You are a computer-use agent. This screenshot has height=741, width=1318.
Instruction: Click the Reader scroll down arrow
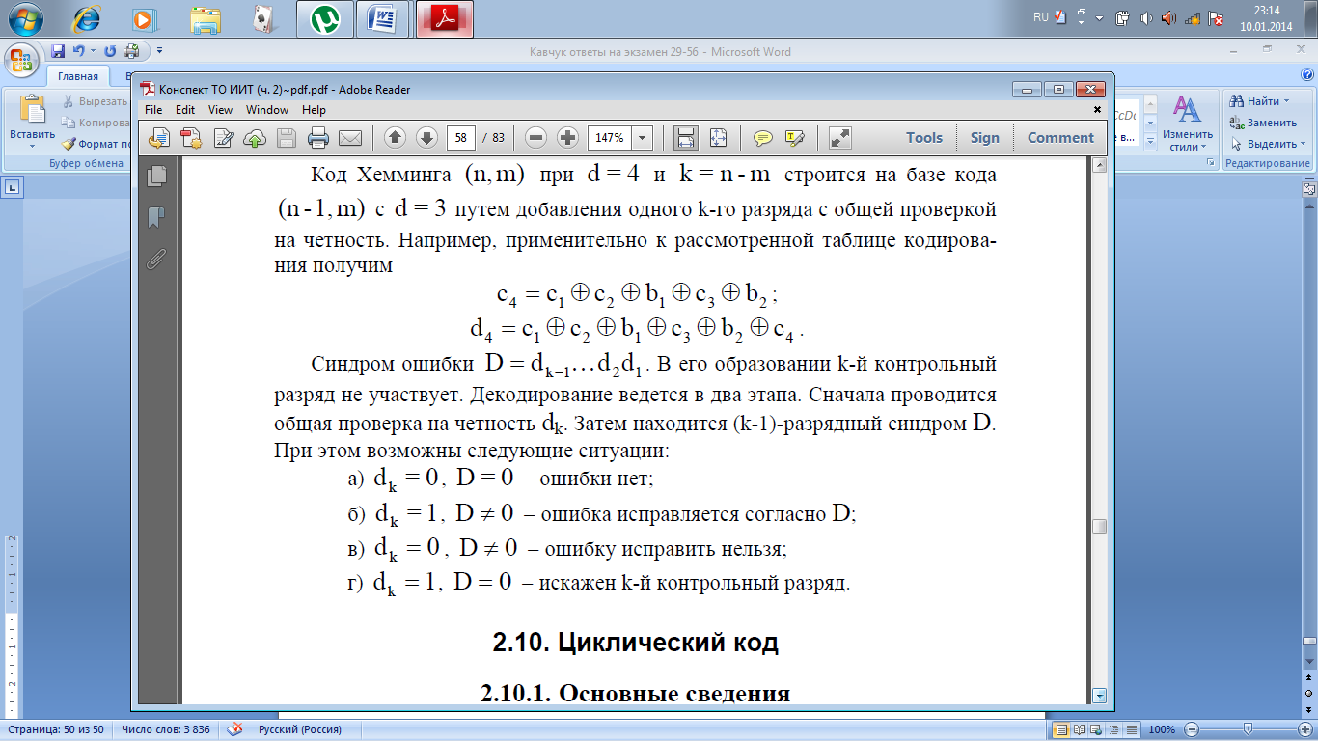pos(1099,695)
